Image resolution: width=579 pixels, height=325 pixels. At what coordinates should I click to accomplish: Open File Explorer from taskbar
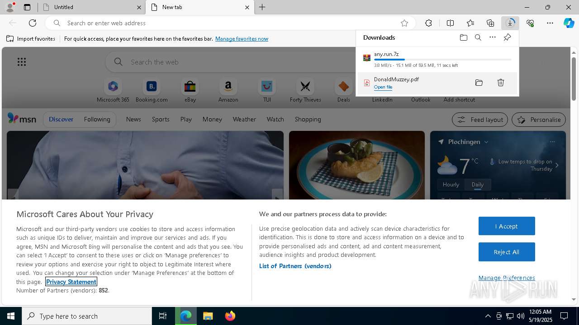tap(208, 316)
